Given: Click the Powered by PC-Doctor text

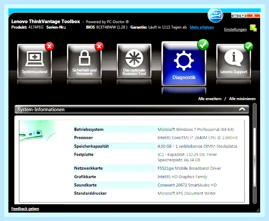Looking at the screenshot, I should [108, 22].
